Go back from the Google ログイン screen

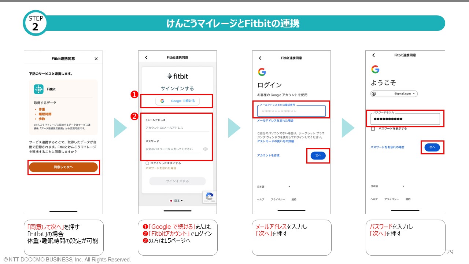pyautogui.click(x=260, y=58)
